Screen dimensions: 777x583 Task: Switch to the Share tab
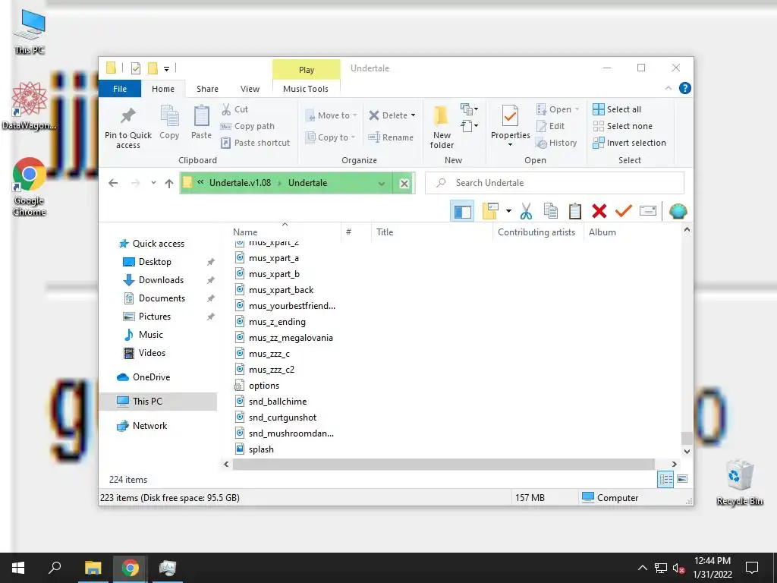(207, 89)
